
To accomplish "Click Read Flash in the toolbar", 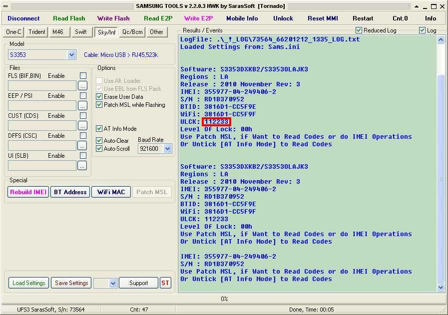I will click(x=69, y=18).
